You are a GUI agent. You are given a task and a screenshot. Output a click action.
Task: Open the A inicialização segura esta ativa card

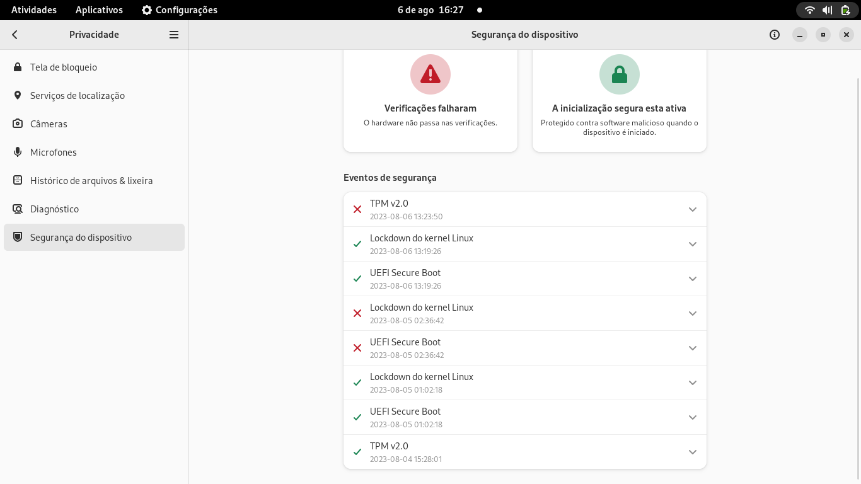tap(620, 101)
